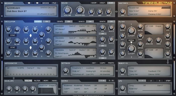Image resolution: width=176 pixels, height=96 pixels.
Task: Click oscillator 3 TONE knob
Action: [35, 53]
